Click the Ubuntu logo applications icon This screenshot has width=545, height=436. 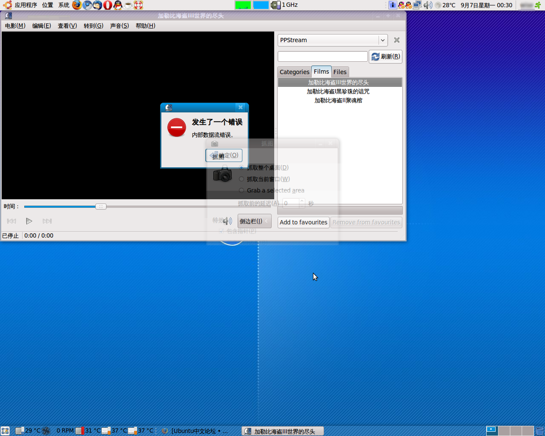[7, 5]
